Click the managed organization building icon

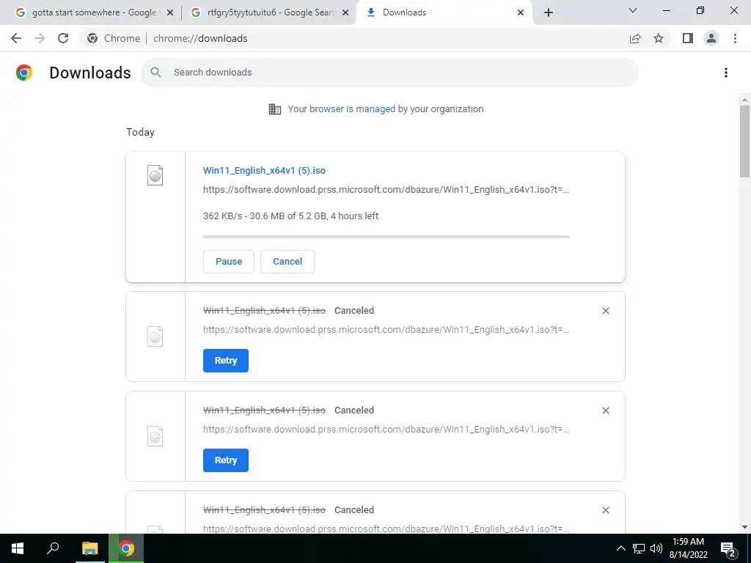pyautogui.click(x=275, y=109)
